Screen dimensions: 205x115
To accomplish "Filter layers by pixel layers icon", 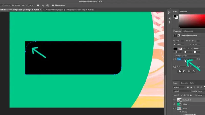I will click(x=188, y=87).
